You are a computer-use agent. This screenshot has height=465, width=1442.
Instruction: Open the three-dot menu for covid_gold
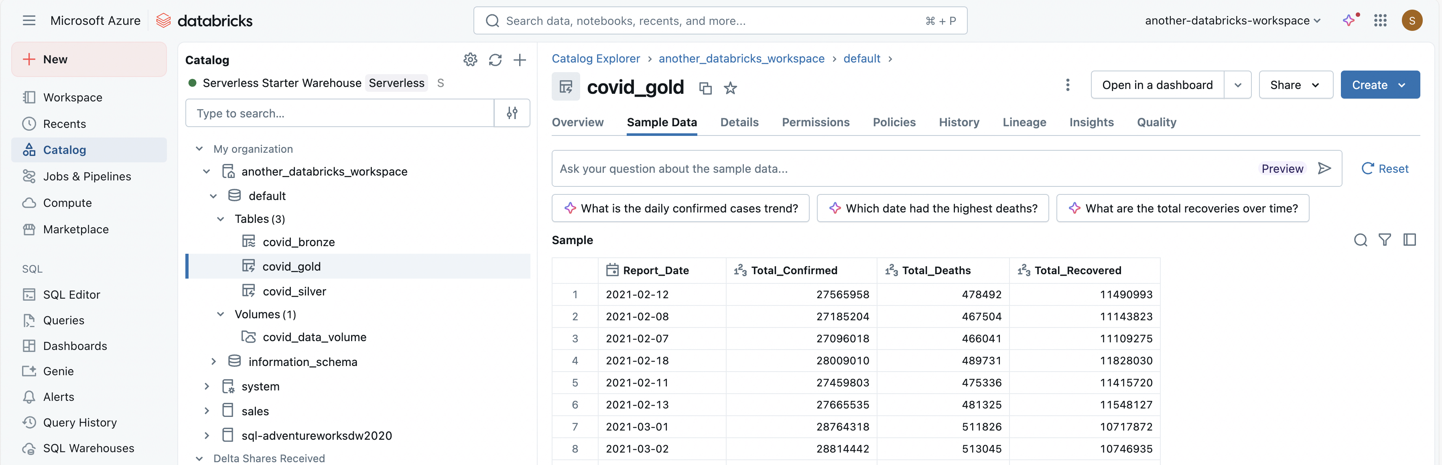pyautogui.click(x=1068, y=85)
